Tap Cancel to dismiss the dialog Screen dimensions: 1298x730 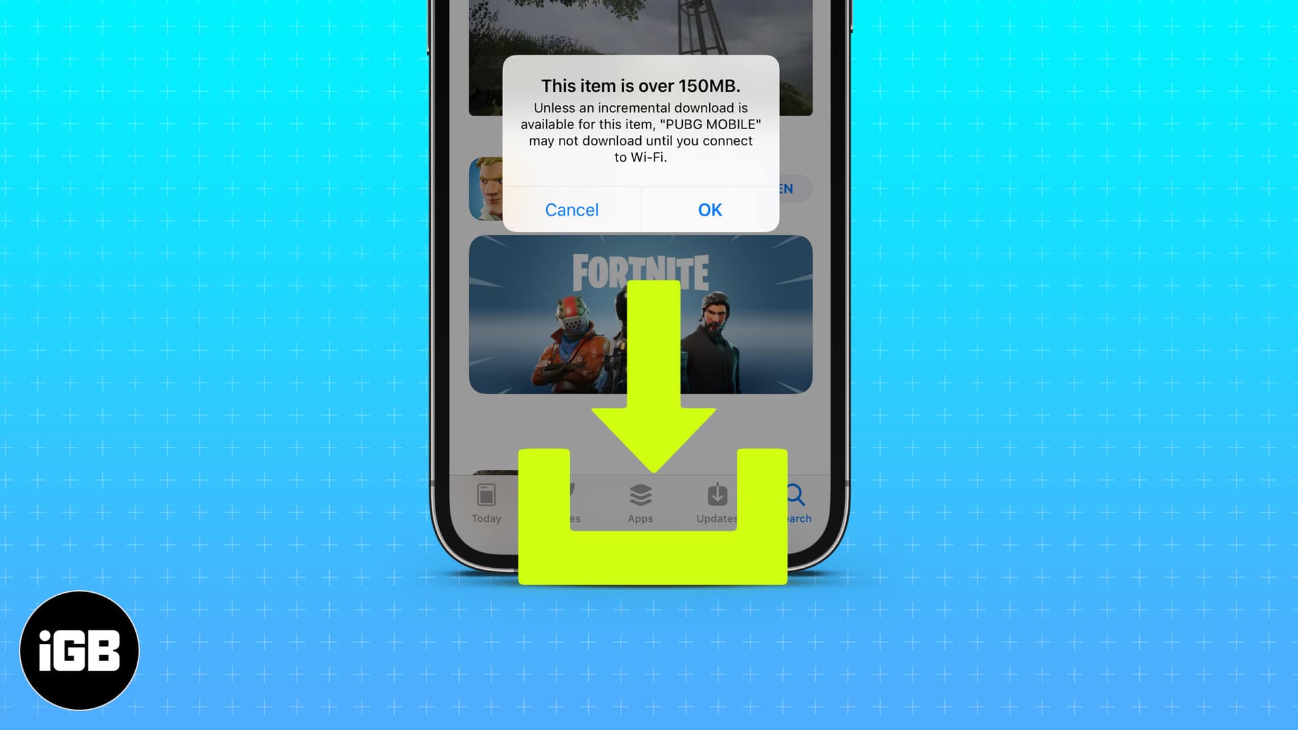coord(571,209)
